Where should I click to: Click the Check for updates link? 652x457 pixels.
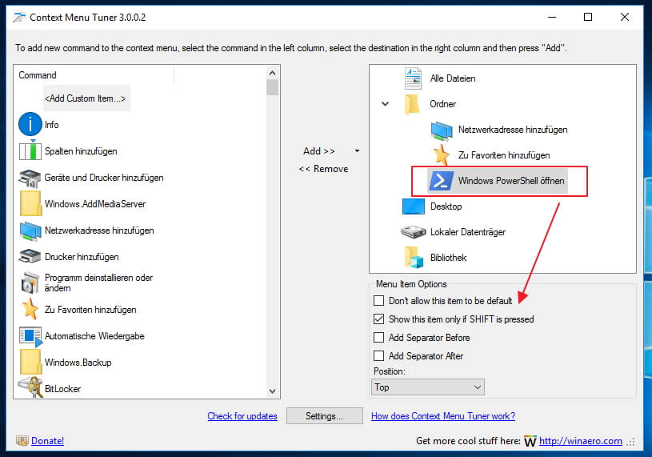(242, 416)
